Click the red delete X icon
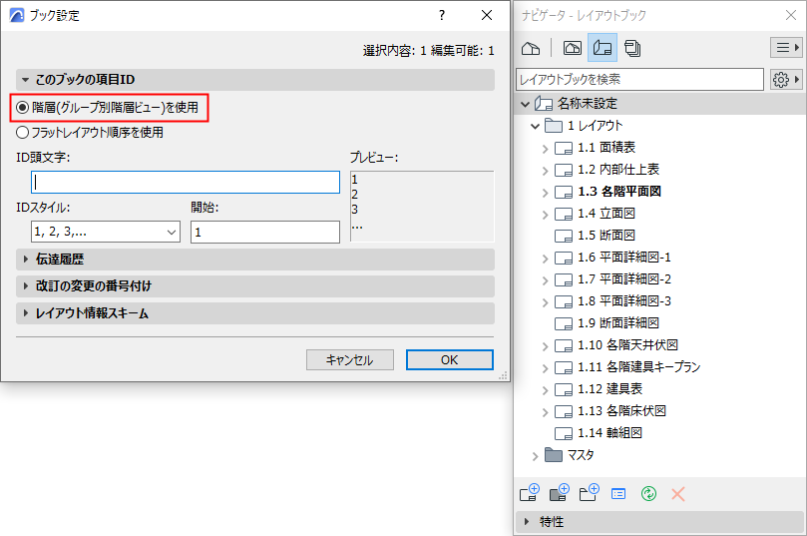Viewport: 807px width, 536px height. point(678,494)
